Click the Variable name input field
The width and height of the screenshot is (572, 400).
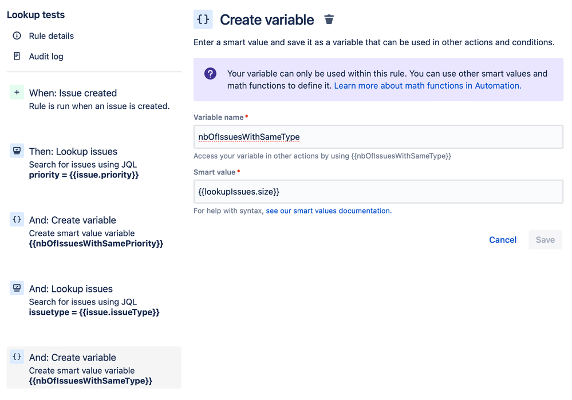(378, 137)
